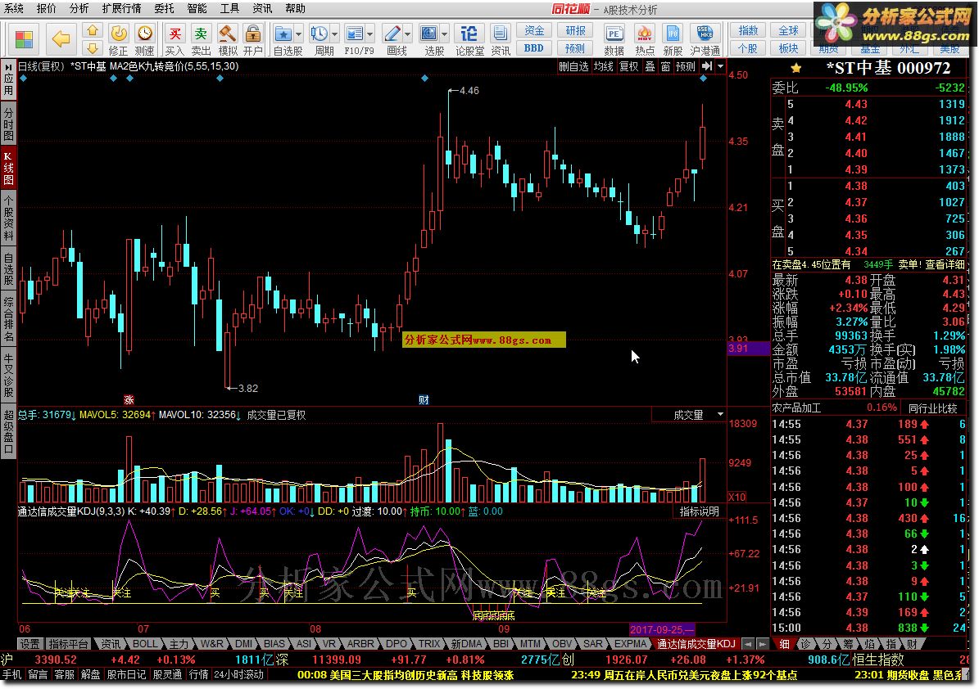Screen dimensions: 979x689
Task: Open the 论股堂 forum icon
Action: pyautogui.click(x=469, y=40)
